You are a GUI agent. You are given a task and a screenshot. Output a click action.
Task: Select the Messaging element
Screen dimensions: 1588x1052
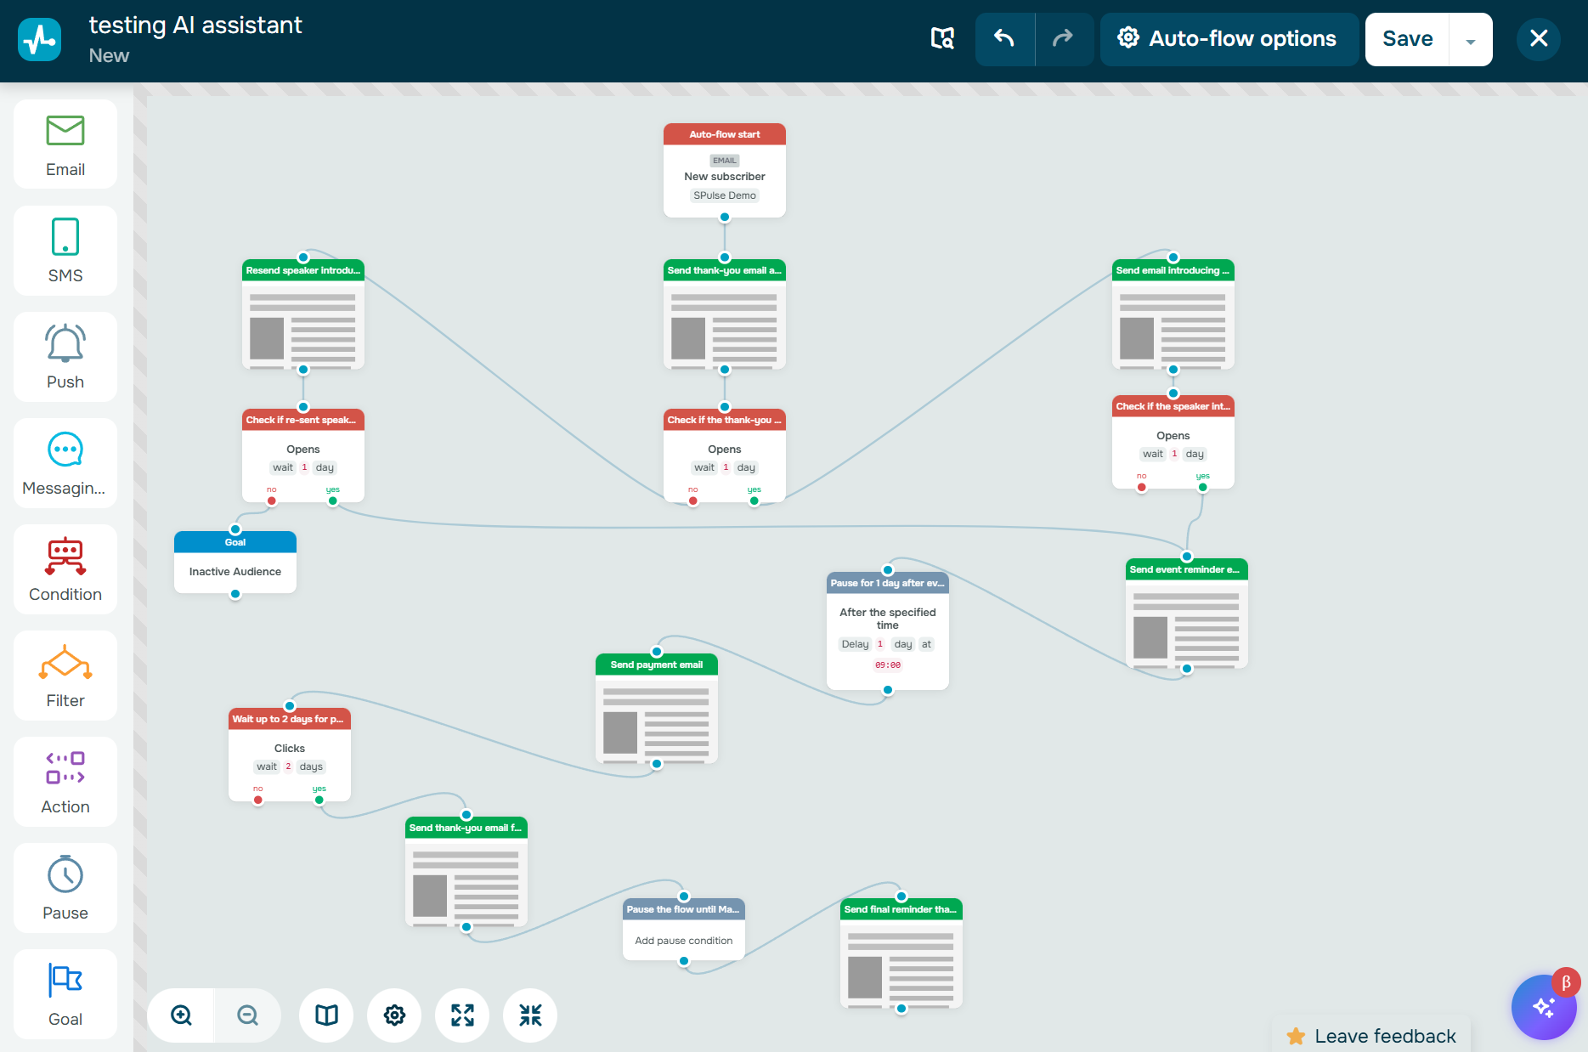click(x=65, y=463)
